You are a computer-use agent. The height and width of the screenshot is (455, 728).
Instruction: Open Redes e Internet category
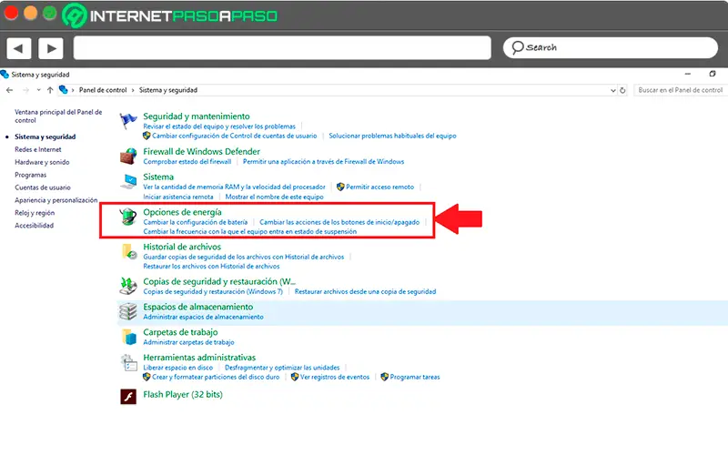(x=38, y=149)
